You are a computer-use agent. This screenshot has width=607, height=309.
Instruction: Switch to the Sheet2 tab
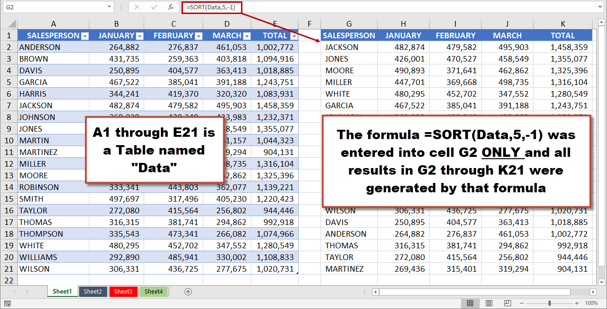click(x=92, y=291)
